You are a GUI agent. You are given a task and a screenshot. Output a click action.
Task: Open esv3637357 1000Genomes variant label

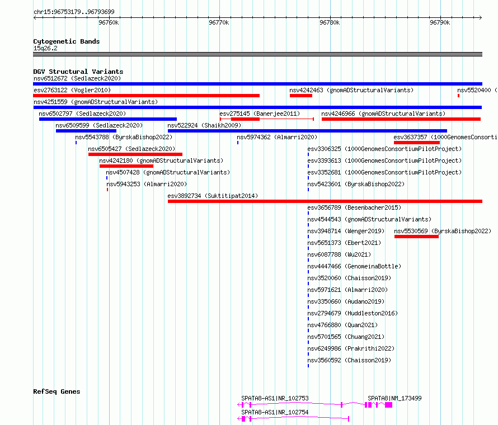[x=445, y=137]
